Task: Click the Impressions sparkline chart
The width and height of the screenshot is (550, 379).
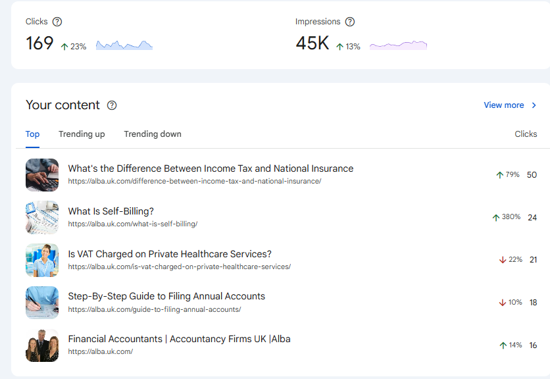Action: coord(398,45)
